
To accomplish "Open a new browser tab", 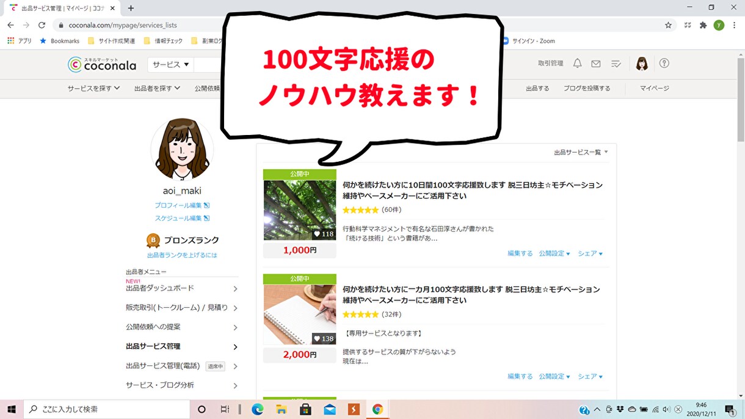I will 131,8.
